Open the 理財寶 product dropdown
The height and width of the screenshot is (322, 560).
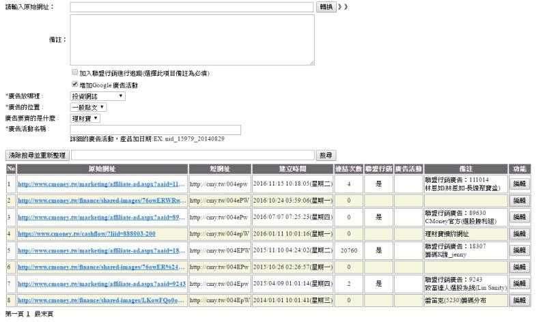tap(85, 118)
